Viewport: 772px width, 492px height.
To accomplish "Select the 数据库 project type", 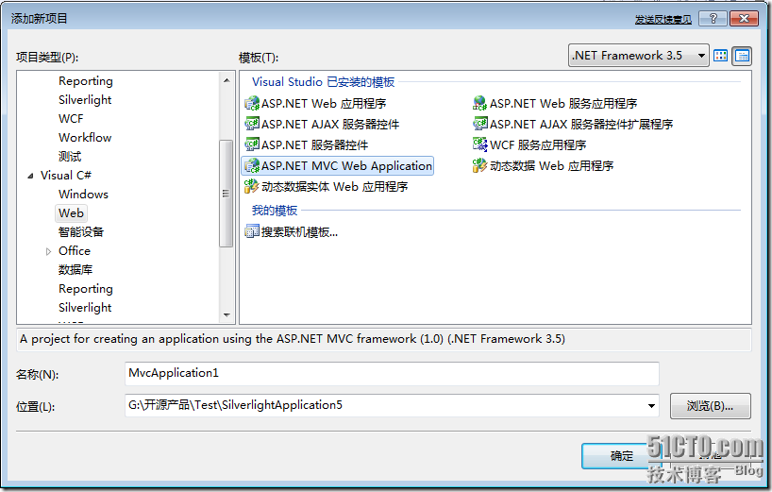I will [x=76, y=270].
